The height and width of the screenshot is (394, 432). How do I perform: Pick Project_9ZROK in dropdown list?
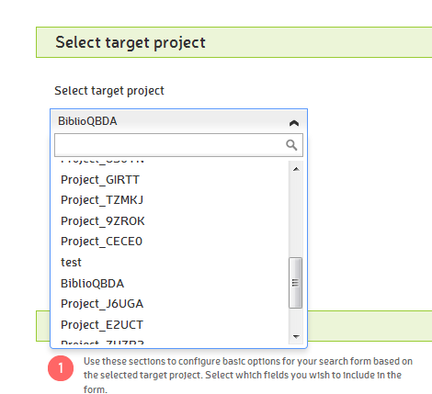[175, 221]
